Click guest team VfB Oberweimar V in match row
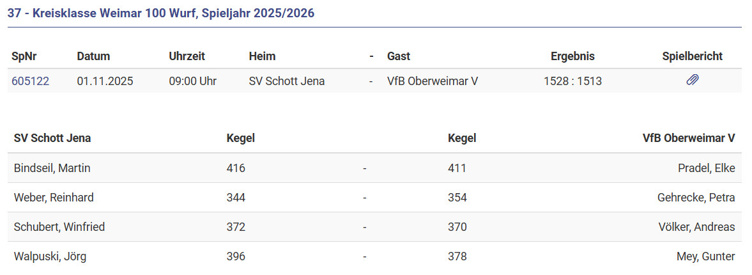This screenshot has width=752, height=275. [x=433, y=81]
